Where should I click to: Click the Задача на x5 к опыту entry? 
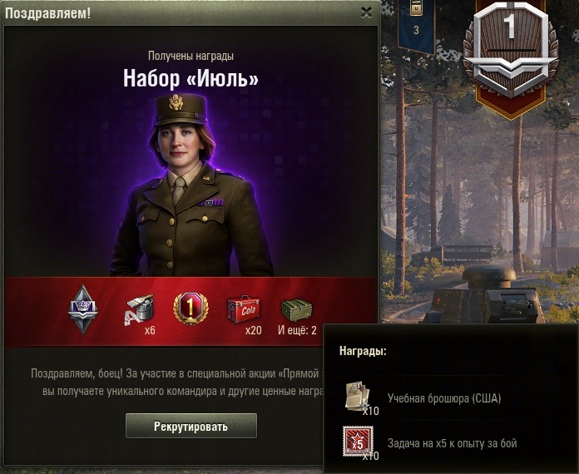pos(452,443)
